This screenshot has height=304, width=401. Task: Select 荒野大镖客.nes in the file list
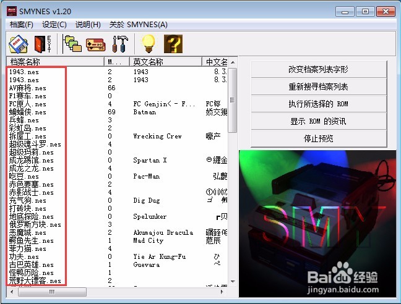(35, 281)
